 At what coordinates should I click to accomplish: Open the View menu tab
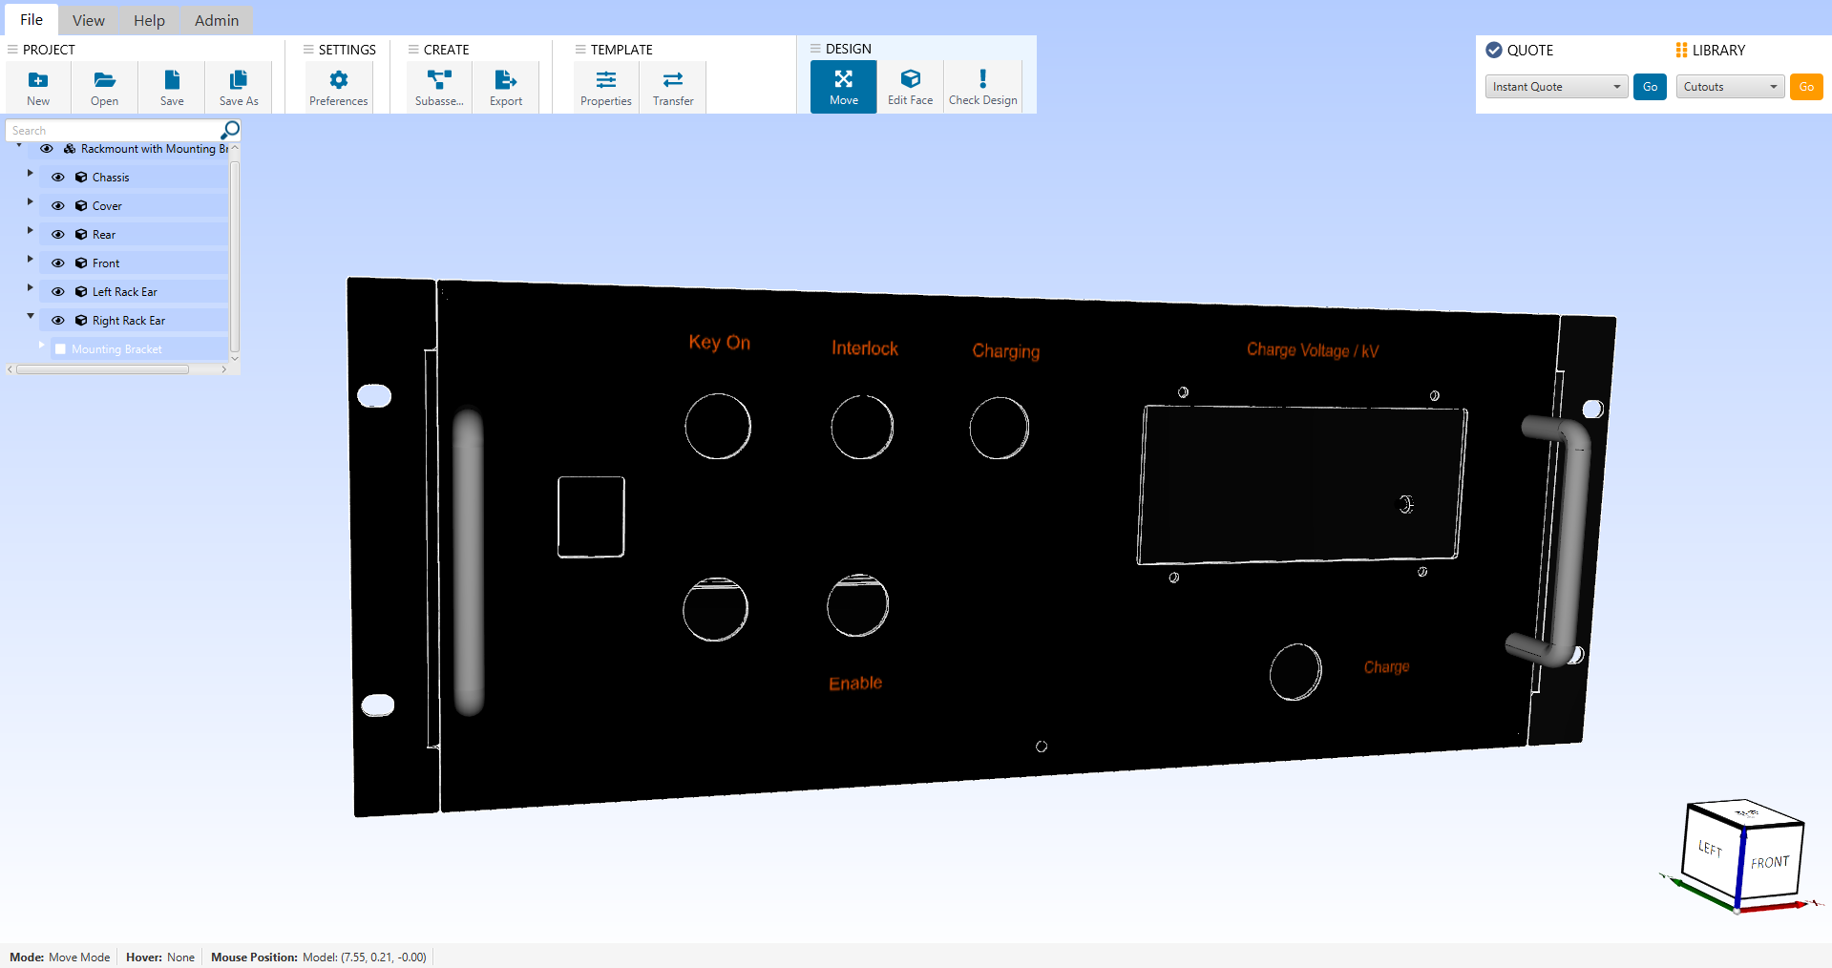coord(89,20)
